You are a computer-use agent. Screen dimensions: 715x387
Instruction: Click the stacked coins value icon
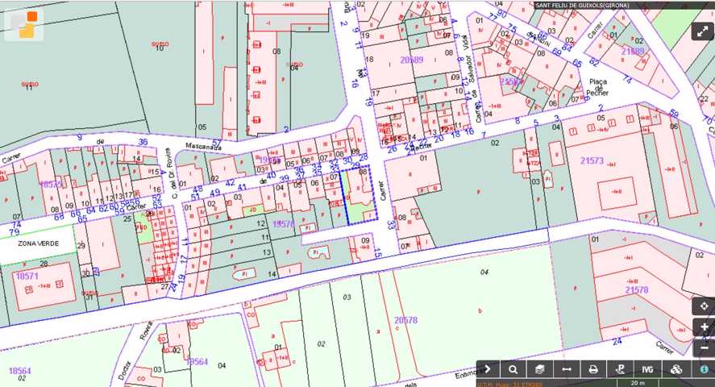point(676,369)
